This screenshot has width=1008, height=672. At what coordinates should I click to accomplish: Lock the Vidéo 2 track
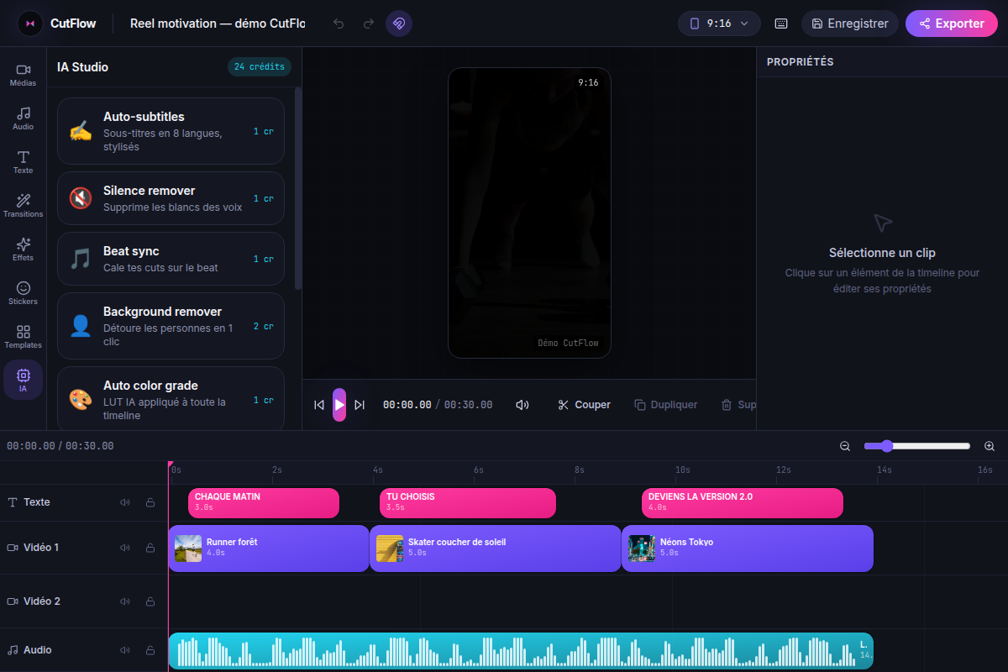click(150, 601)
